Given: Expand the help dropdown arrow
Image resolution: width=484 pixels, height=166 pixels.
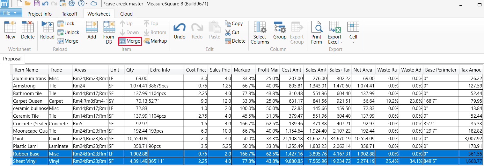Looking at the screenshot, I should 86,4.
